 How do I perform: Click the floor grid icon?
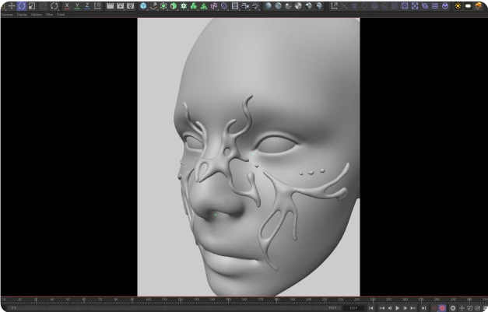[x=235, y=6]
